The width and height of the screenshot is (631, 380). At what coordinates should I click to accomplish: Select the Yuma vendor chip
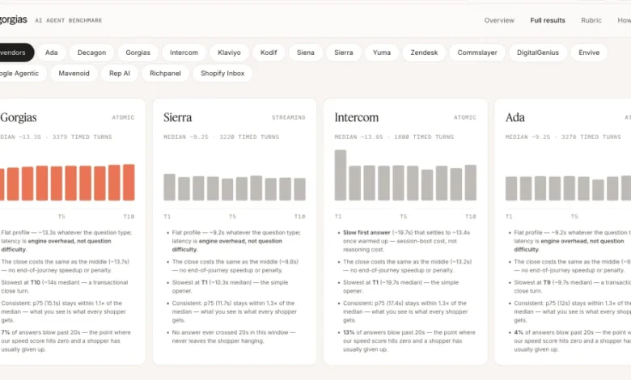[x=382, y=53]
